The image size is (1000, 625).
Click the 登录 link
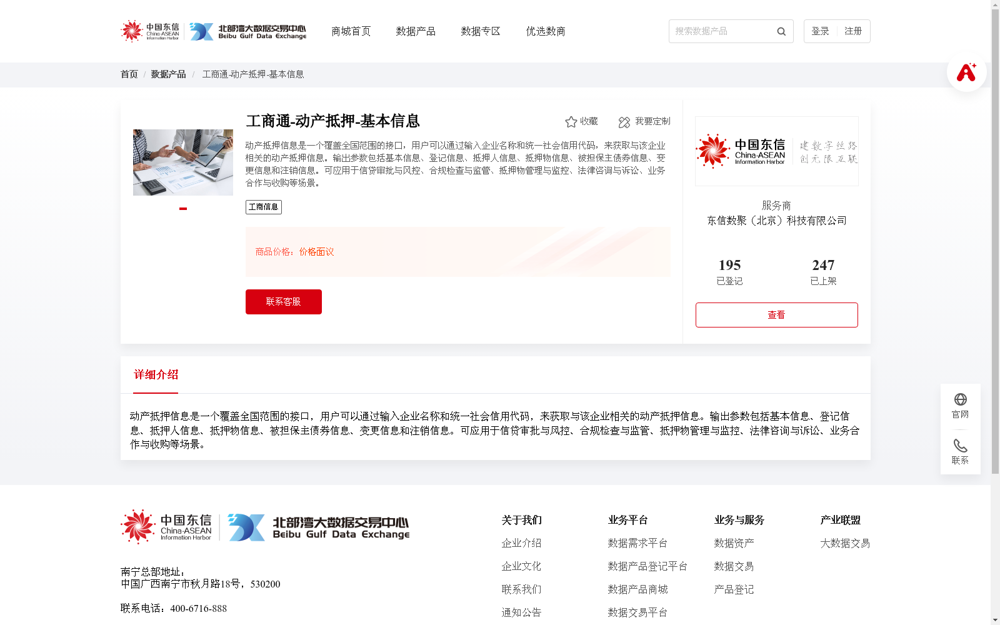[820, 31]
